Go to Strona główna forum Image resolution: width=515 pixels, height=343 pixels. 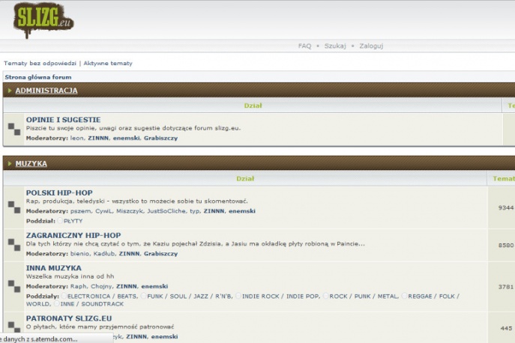38,76
